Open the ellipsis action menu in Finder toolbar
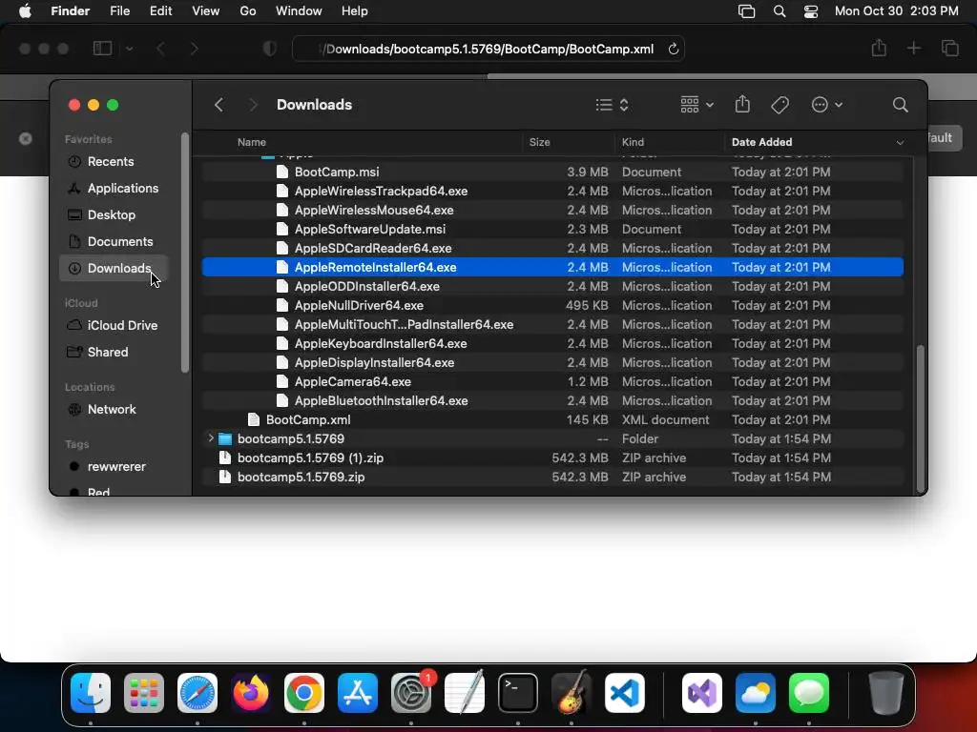Image resolution: width=977 pixels, height=732 pixels. pyautogui.click(x=827, y=105)
